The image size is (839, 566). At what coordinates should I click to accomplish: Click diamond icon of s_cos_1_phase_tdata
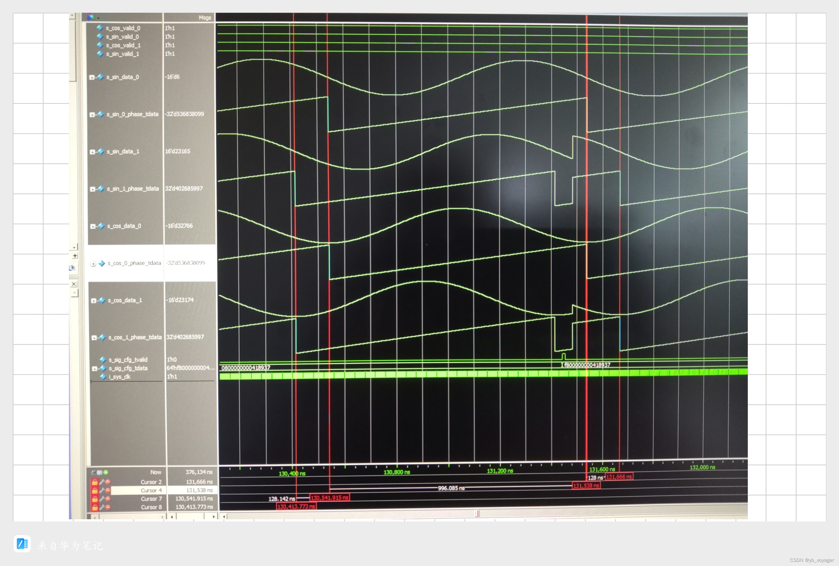pos(102,337)
